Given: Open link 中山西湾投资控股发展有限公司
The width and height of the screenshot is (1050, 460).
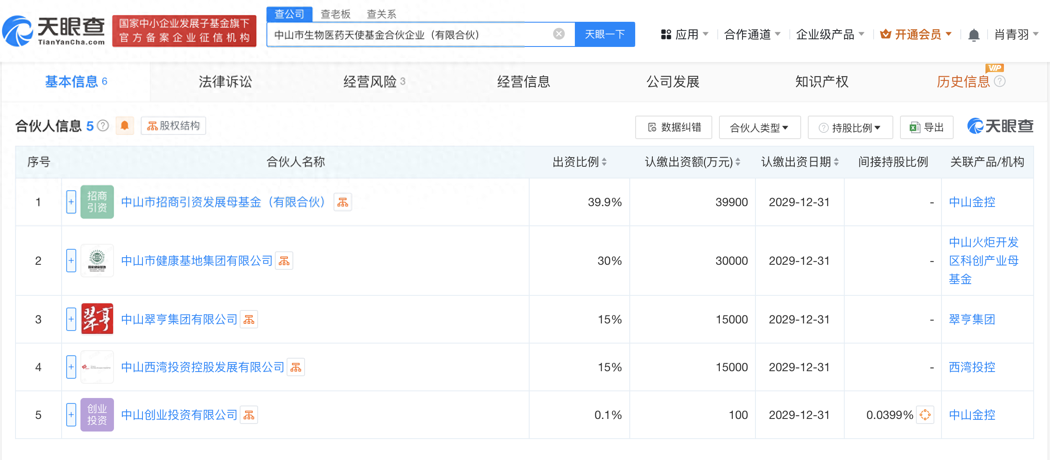Looking at the screenshot, I should [203, 367].
